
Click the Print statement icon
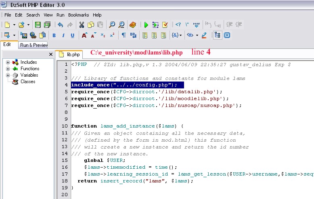pos(197,25)
